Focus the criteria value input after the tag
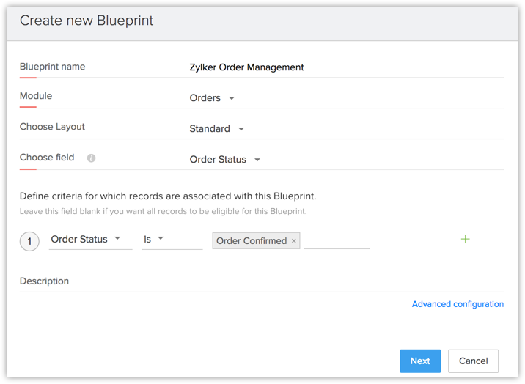This screenshot has width=525, height=384. point(337,240)
